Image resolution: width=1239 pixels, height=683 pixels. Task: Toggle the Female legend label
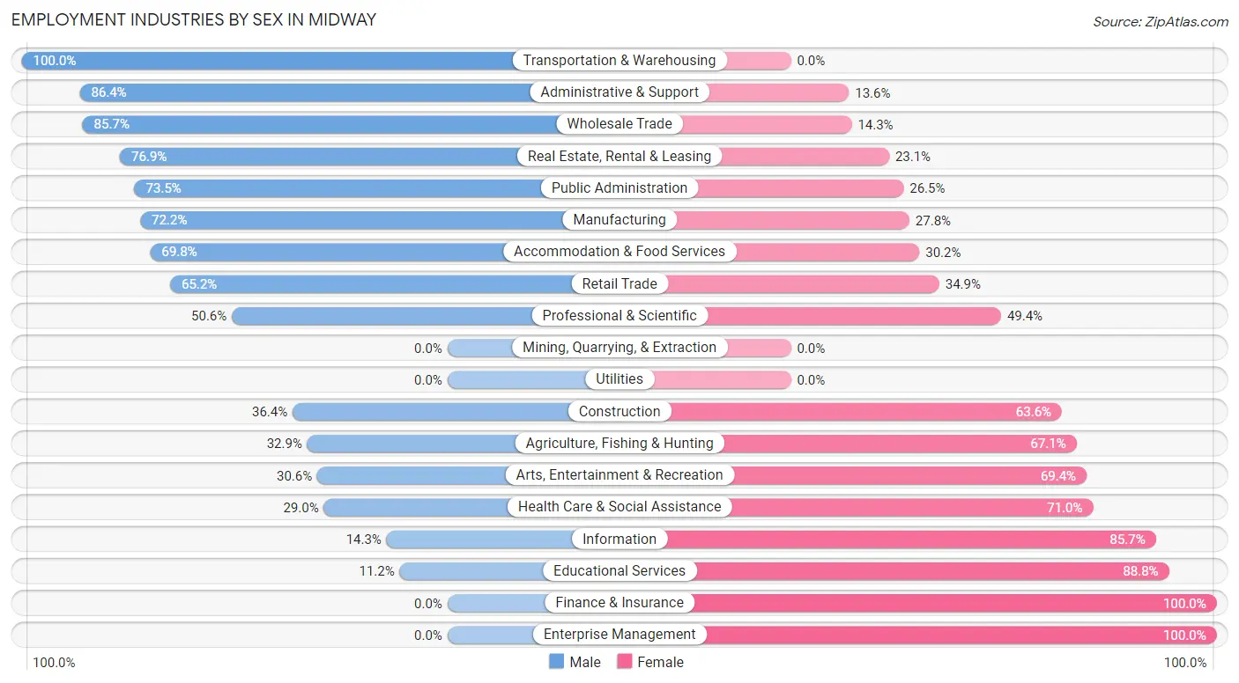coord(660,662)
